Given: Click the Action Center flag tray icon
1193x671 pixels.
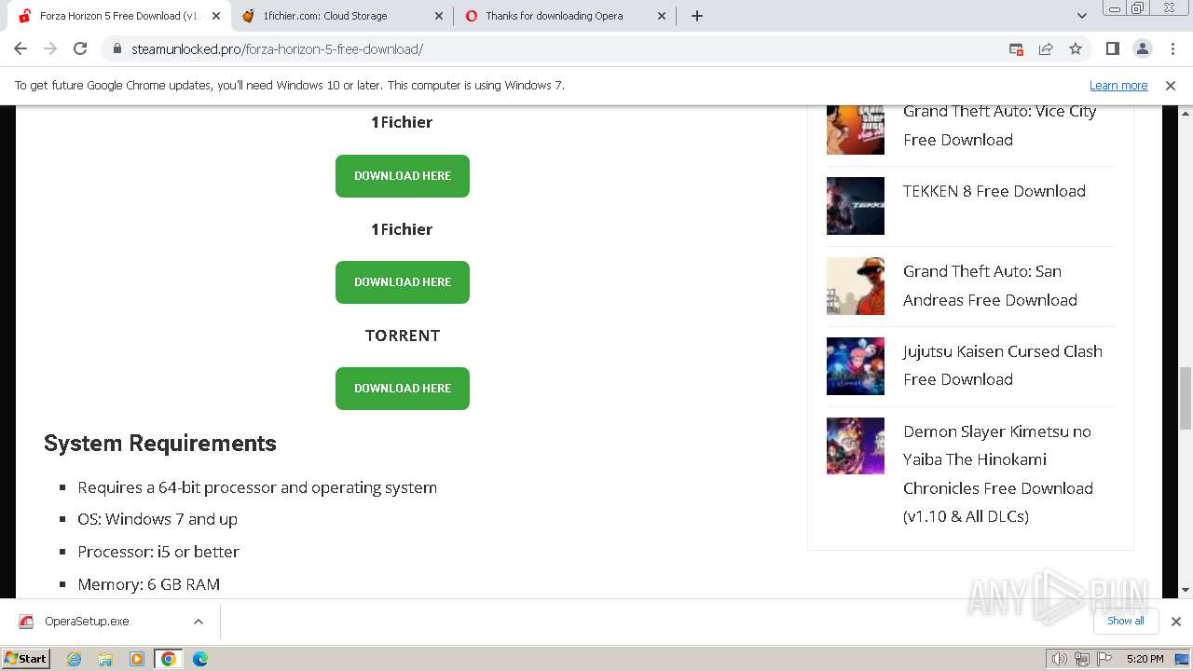Looking at the screenshot, I should 1105,659.
